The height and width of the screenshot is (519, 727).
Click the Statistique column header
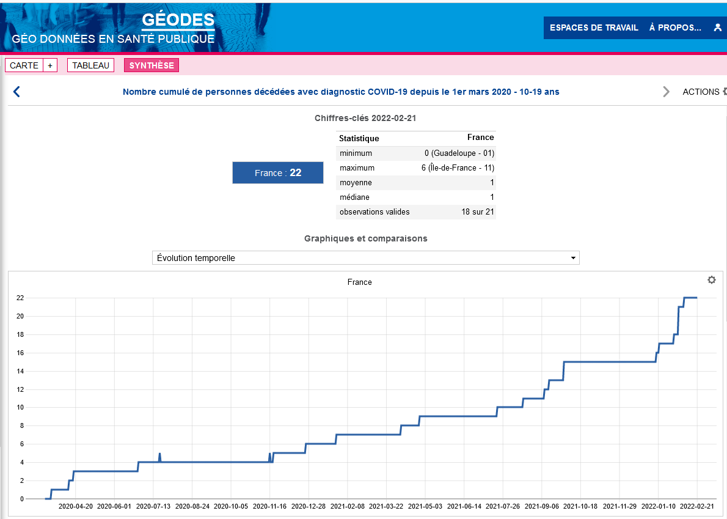(x=359, y=138)
